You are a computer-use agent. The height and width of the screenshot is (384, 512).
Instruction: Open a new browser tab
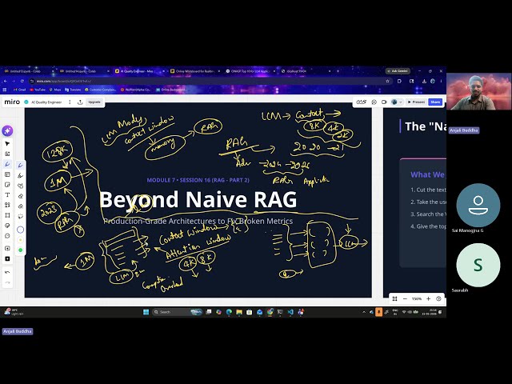coord(338,71)
